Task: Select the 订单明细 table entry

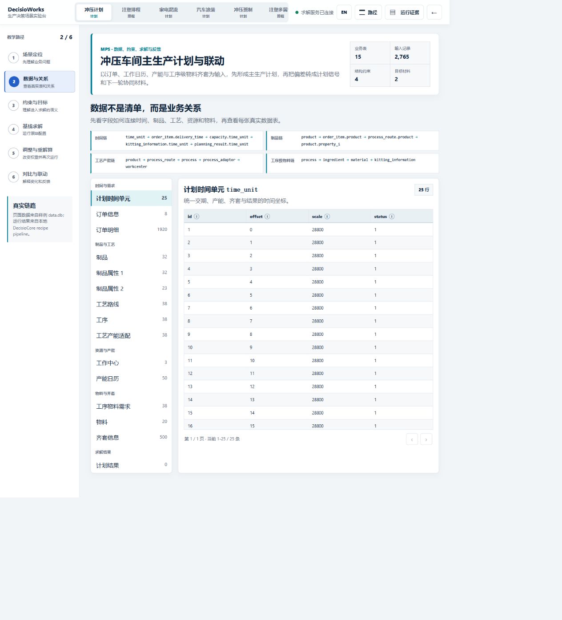Action: (x=131, y=230)
